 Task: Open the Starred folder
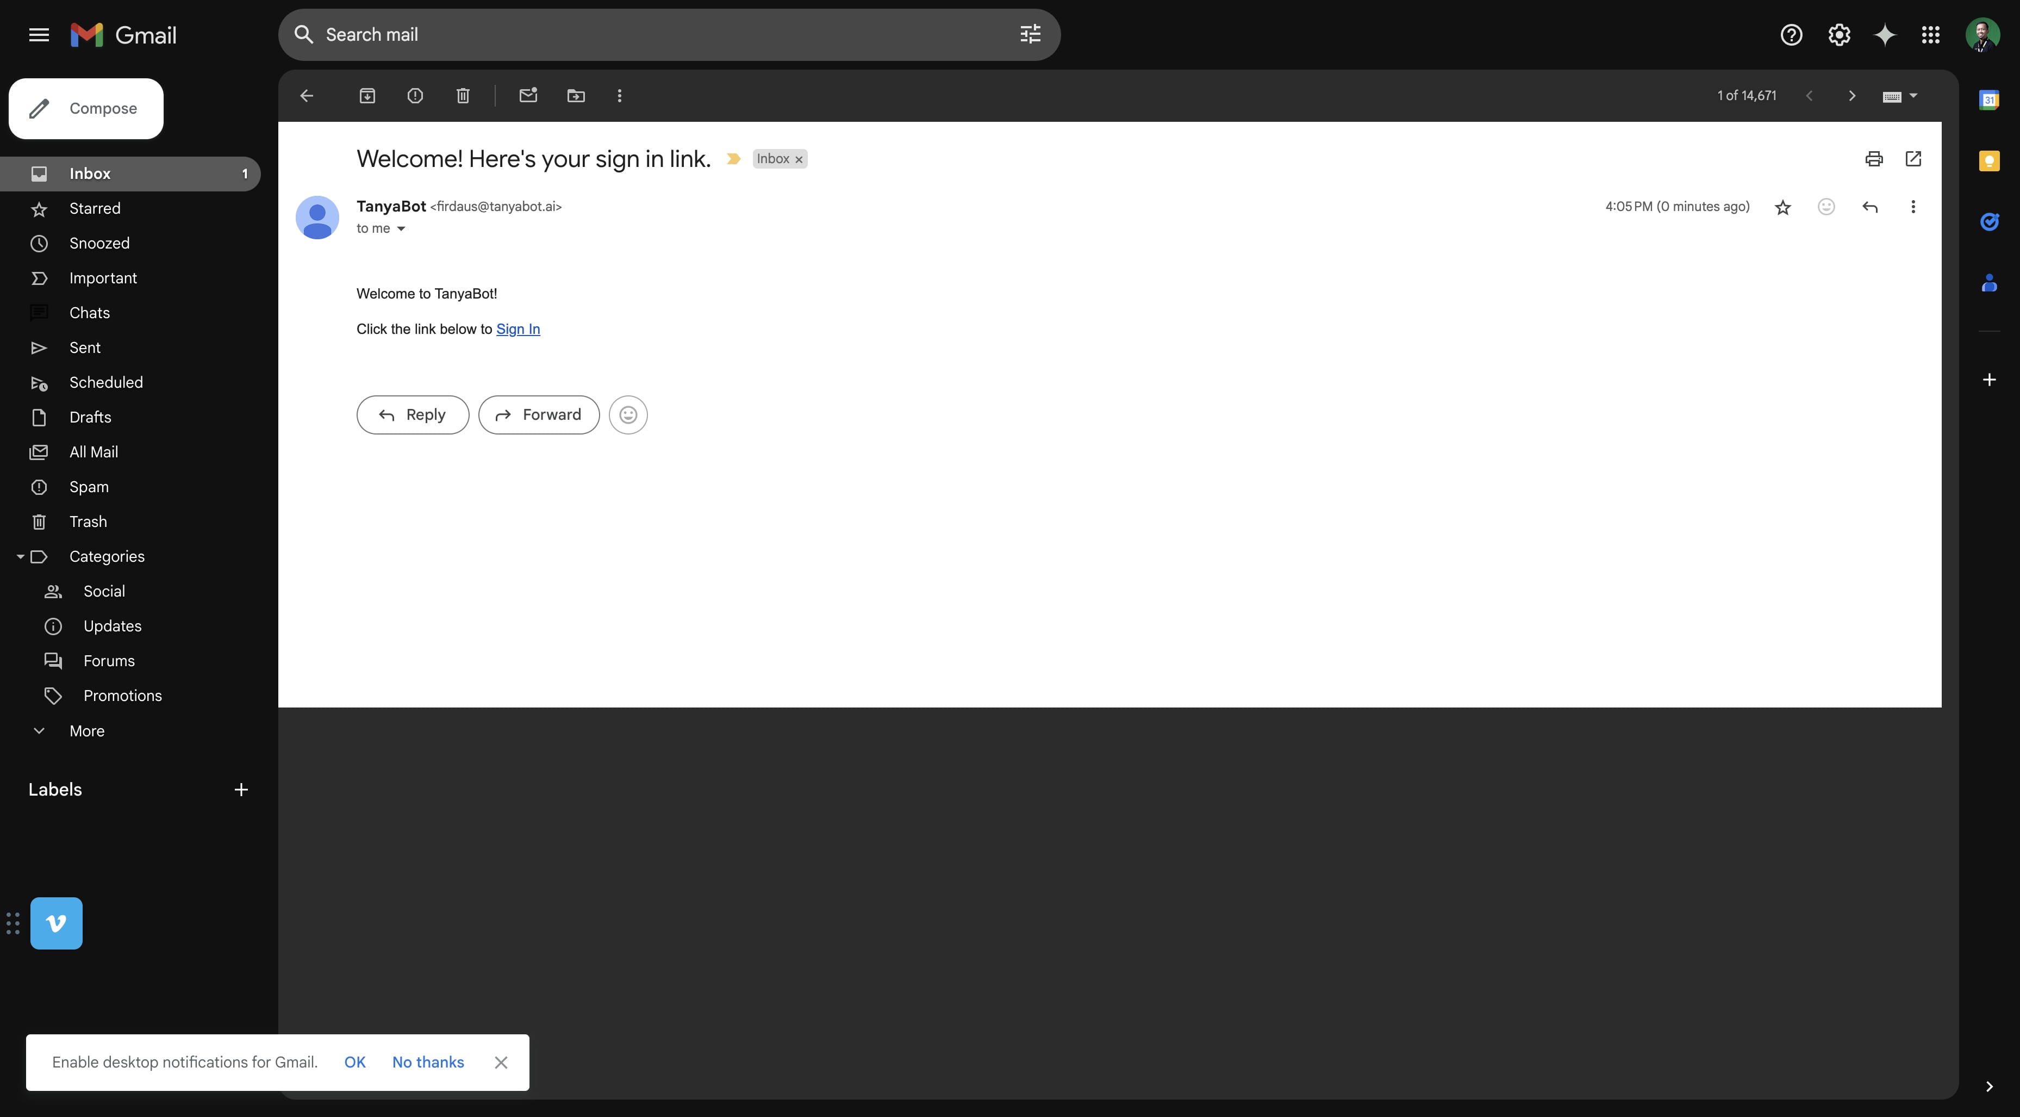pos(130,208)
